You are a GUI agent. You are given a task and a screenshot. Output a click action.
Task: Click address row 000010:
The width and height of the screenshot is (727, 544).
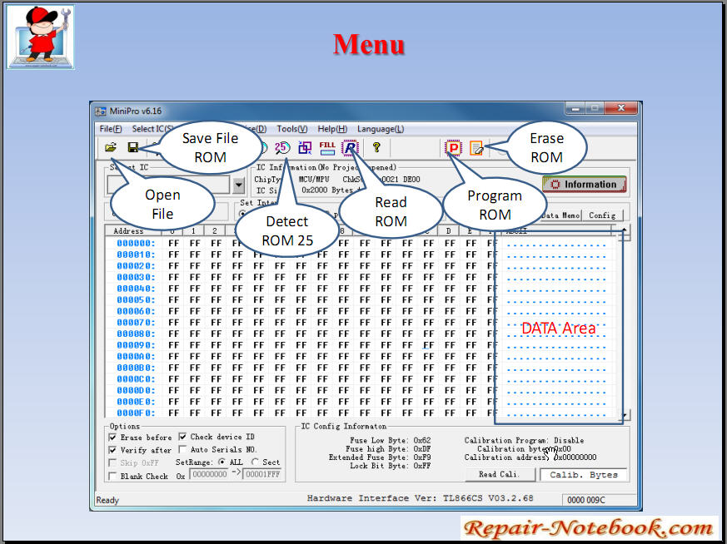coord(136,255)
